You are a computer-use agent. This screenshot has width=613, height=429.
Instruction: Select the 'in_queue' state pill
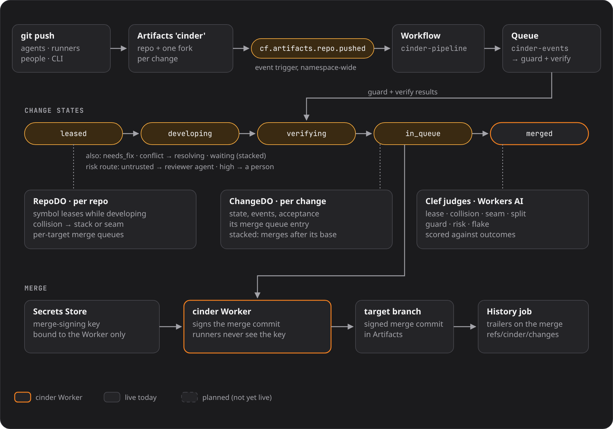(x=423, y=134)
